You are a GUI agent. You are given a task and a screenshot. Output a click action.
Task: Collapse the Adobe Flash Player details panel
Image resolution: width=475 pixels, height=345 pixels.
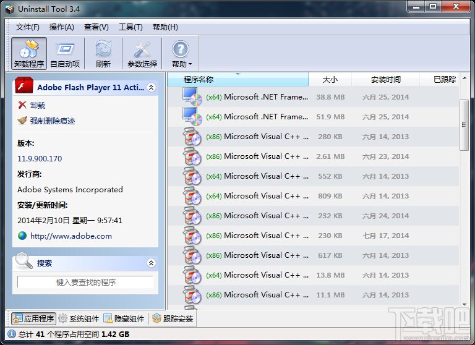point(151,87)
